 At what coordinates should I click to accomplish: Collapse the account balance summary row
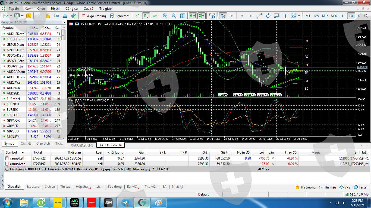coord(7,169)
